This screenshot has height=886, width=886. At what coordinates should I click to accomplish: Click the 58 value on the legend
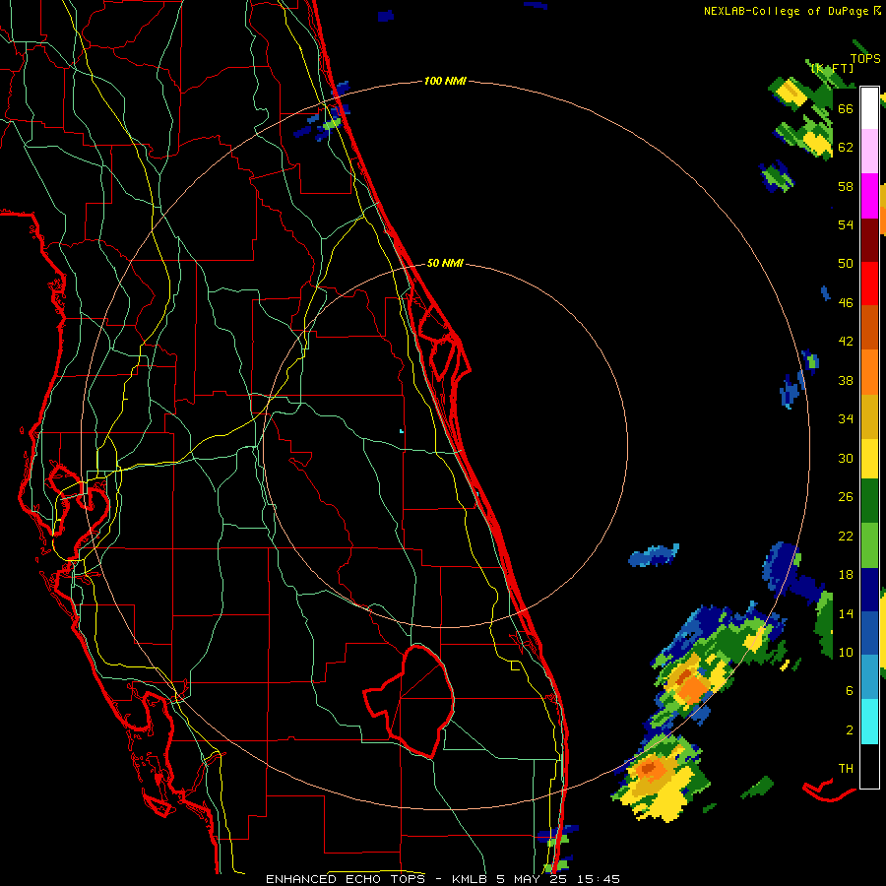(846, 186)
